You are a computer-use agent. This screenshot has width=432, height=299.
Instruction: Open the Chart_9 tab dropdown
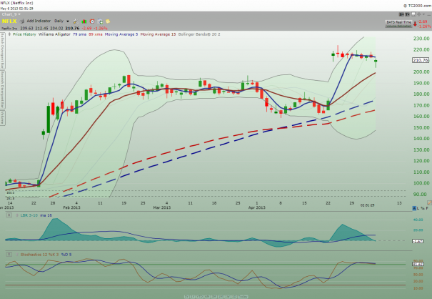[11, 14]
